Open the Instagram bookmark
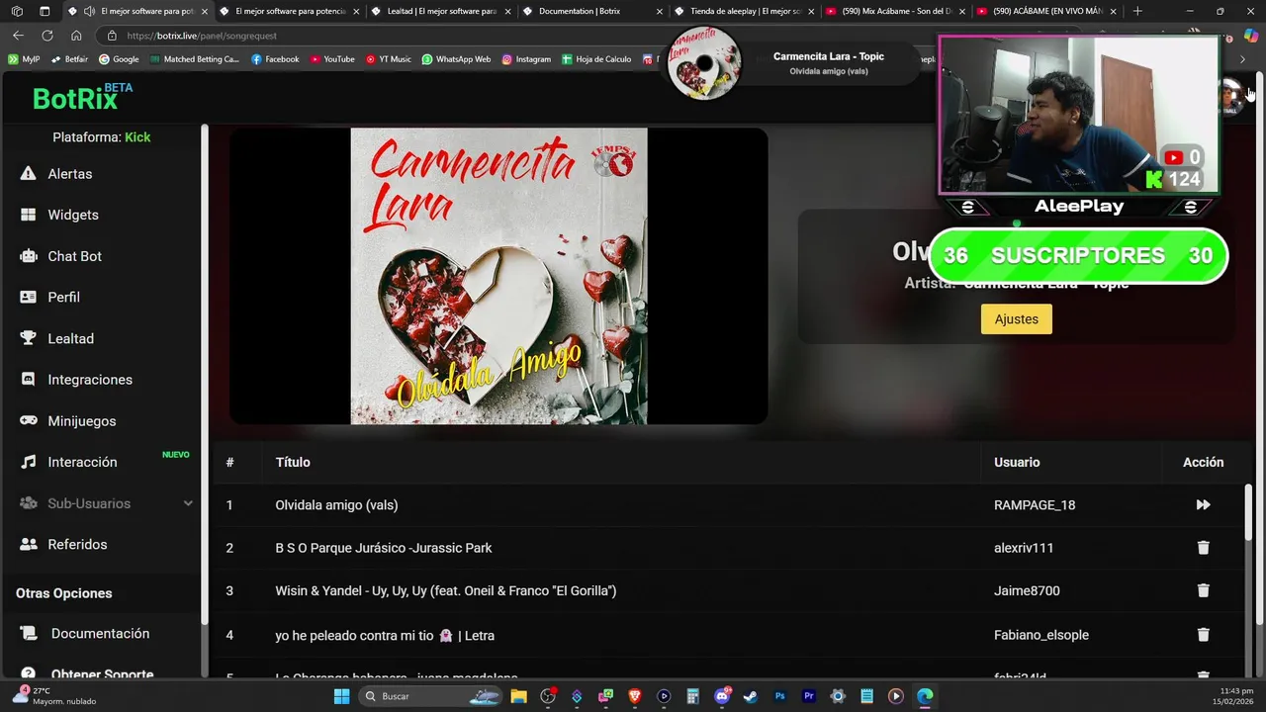The image size is (1266, 712). pyautogui.click(x=525, y=59)
